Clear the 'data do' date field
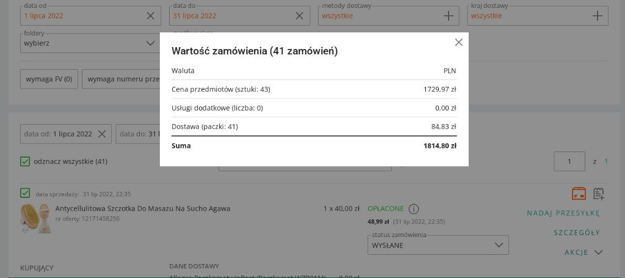 pos(299,16)
